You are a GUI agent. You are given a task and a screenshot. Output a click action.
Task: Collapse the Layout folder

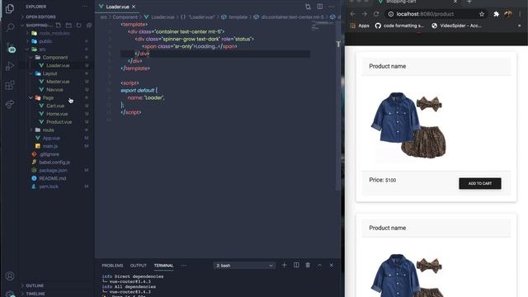(x=49, y=73)
